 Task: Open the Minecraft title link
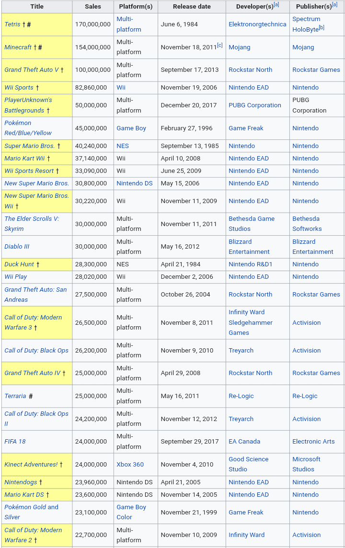coord(18,47)
